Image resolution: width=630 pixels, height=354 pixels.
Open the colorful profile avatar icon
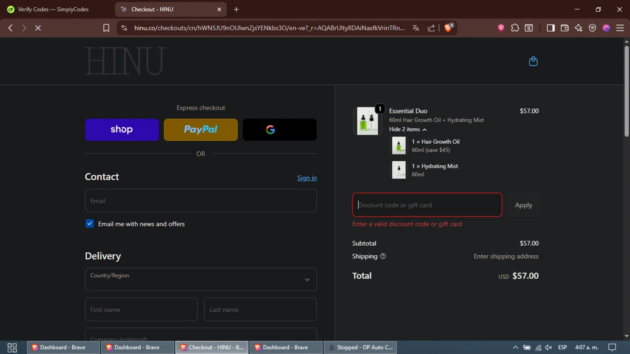[x=606, y=28]
